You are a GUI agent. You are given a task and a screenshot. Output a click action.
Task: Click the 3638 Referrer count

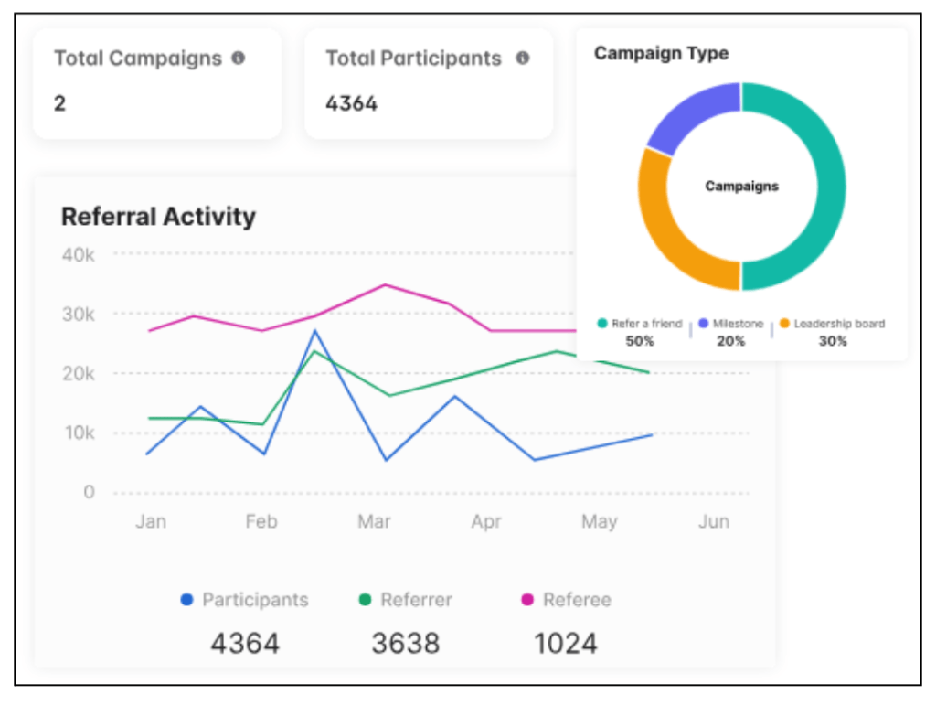tap(405, 643)
